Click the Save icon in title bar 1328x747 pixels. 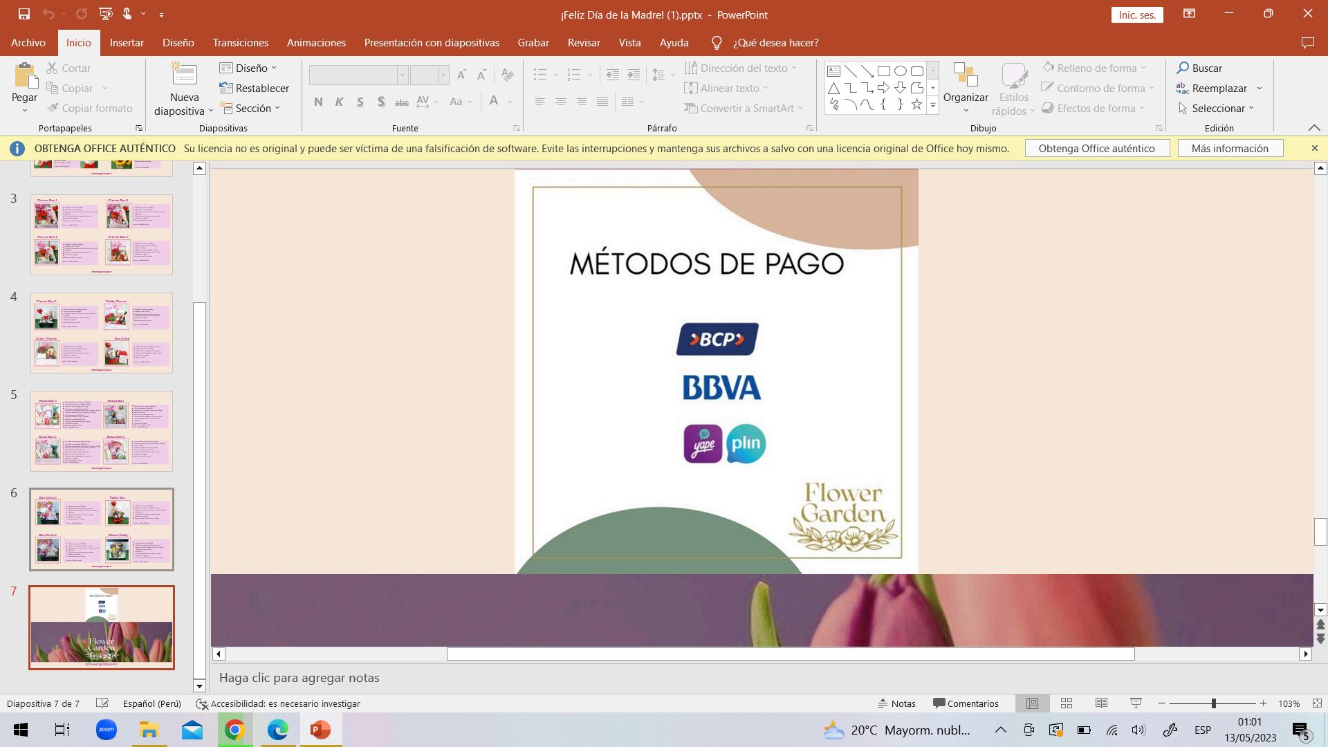24,14
